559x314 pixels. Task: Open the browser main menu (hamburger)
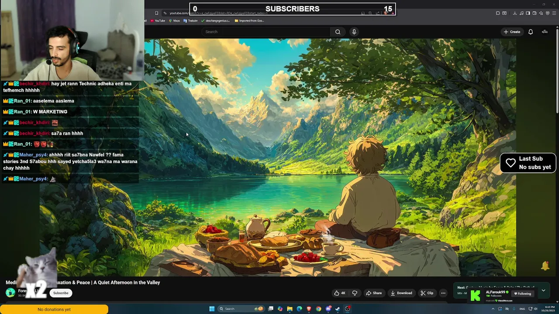(x=554, y=13)
